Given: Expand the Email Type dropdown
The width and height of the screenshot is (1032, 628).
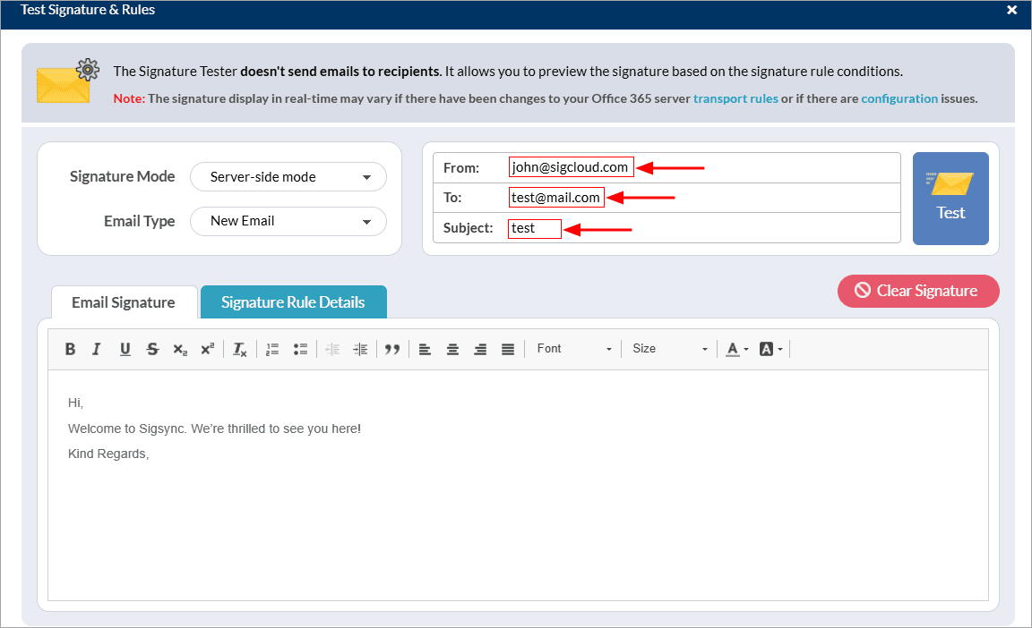Looking at the screenshot, I should click(x=288, y=221).
